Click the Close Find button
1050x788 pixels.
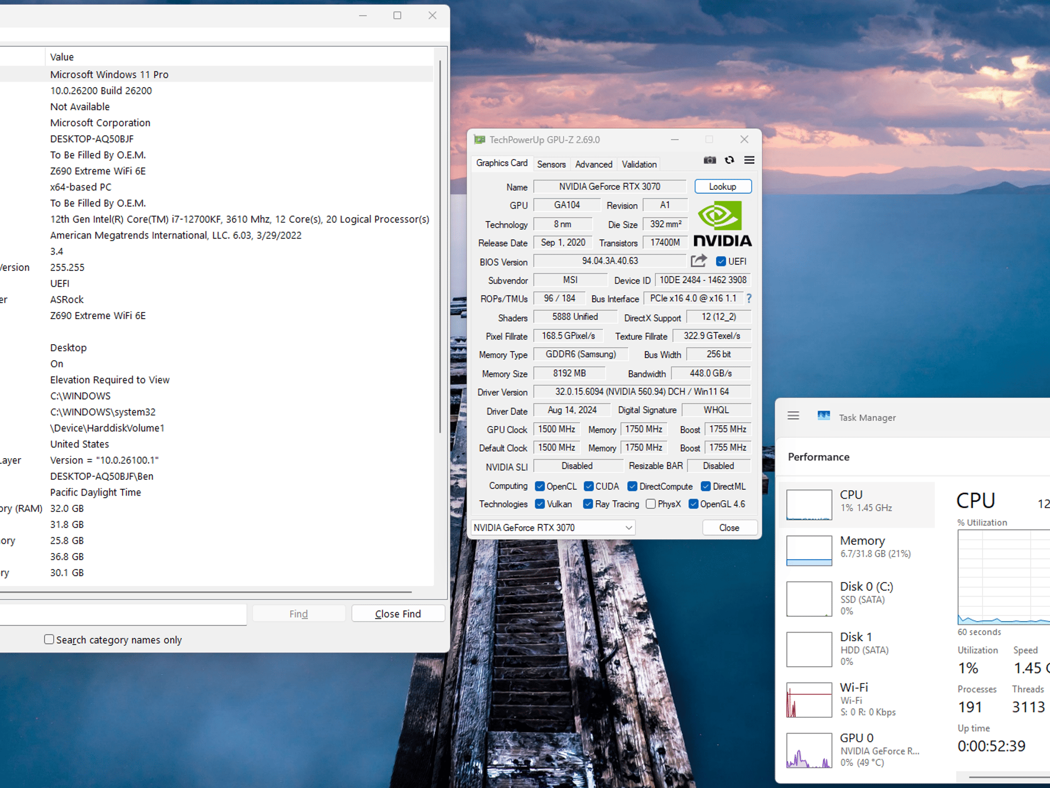tap(398, 614)
